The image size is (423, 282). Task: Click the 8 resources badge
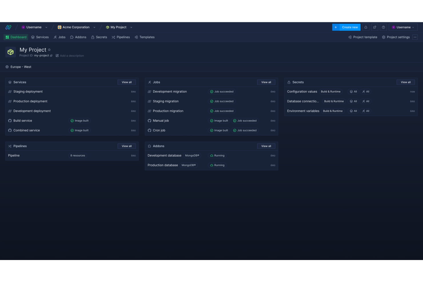click(78, 155)
